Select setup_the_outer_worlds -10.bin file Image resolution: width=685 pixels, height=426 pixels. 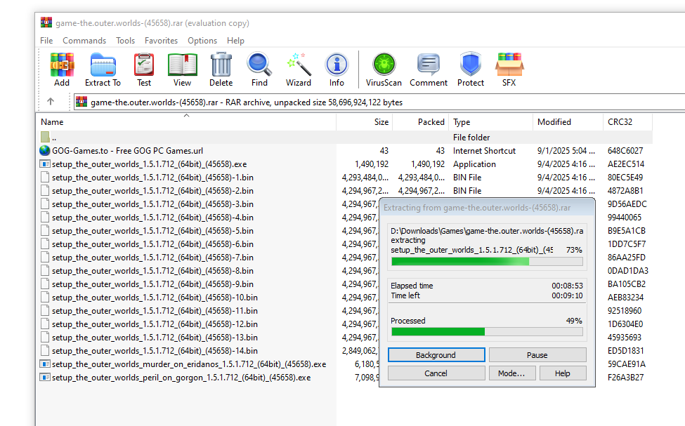(x=155, y=298)
